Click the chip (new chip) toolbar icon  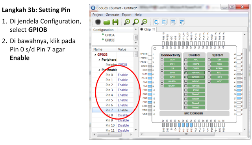[98, 22]
